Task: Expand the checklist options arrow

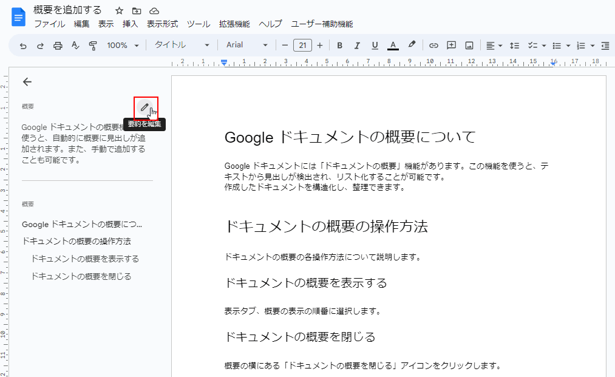Action: tap(544, 46)
